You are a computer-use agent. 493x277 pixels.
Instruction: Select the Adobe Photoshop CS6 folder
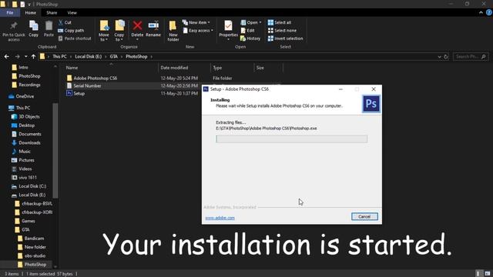96,78
